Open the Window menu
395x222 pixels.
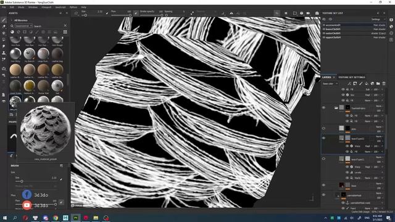click(33, 7)
